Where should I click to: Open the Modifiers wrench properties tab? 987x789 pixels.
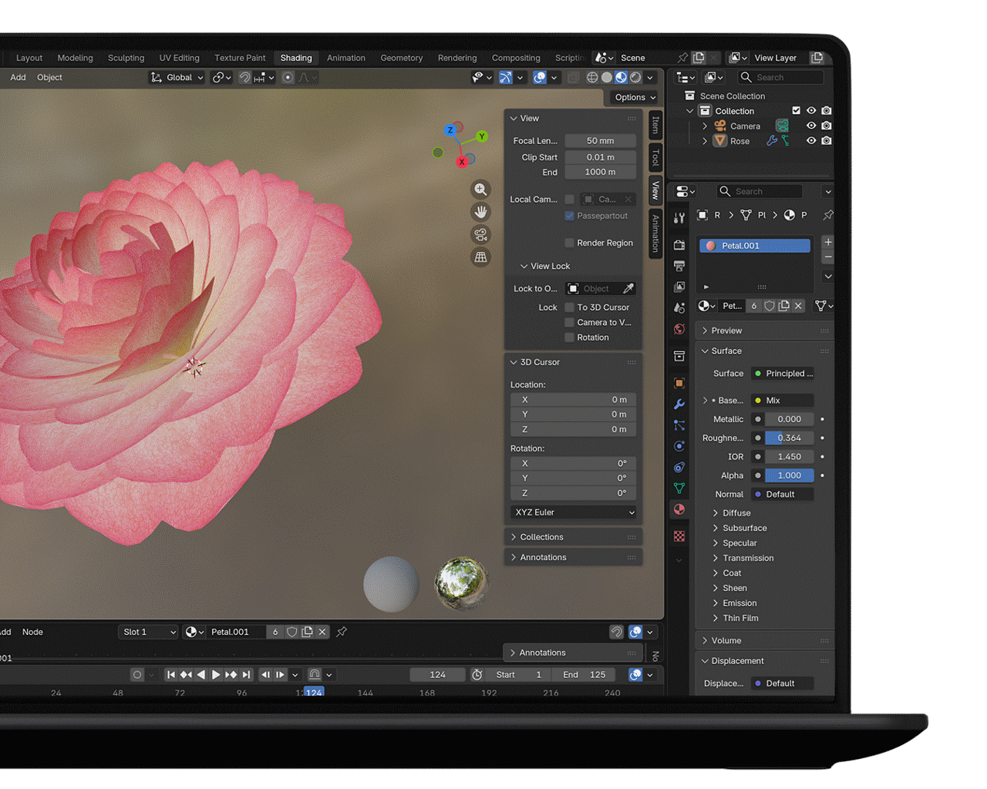coord(679,404)
